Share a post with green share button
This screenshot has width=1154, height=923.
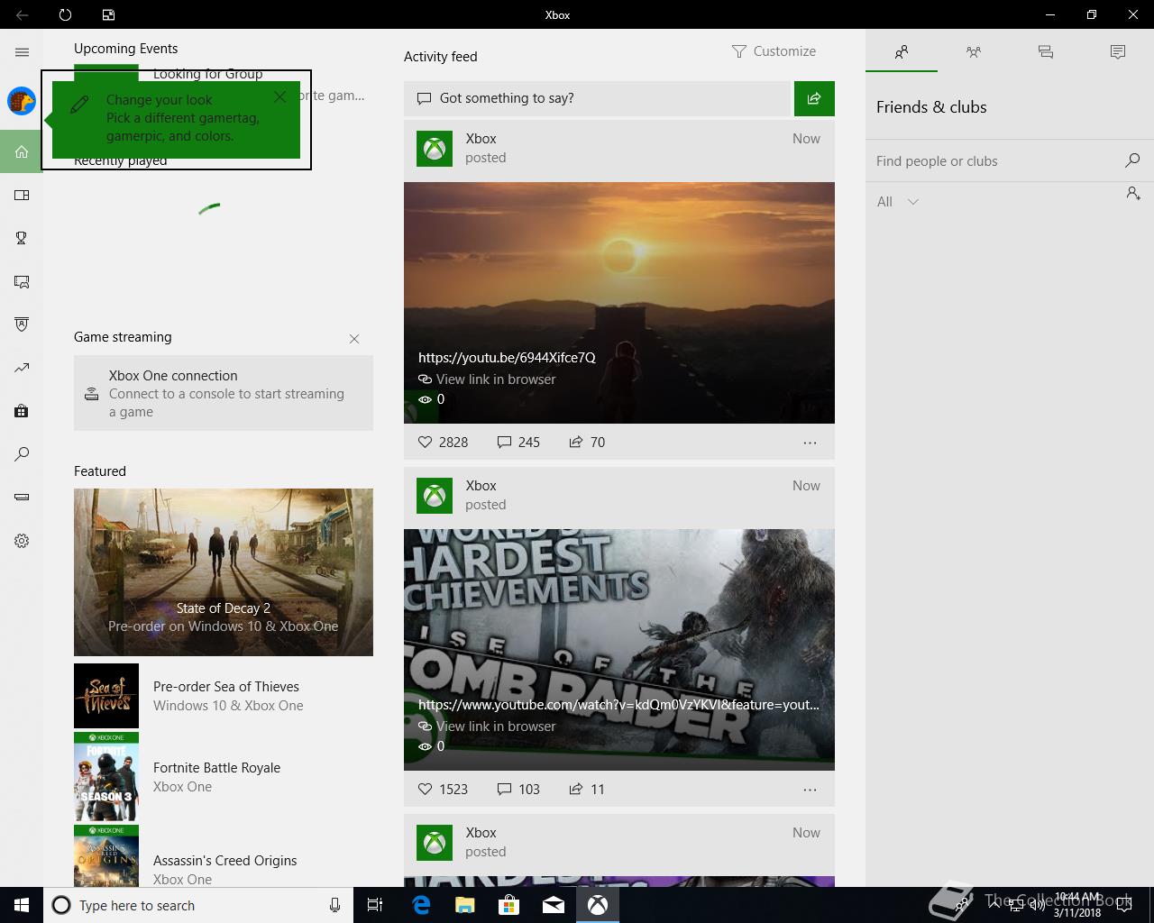coord(814,98)
